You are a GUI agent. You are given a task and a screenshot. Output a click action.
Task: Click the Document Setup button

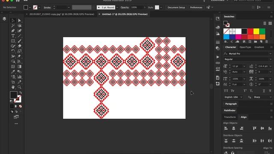[x=176, y=8]
